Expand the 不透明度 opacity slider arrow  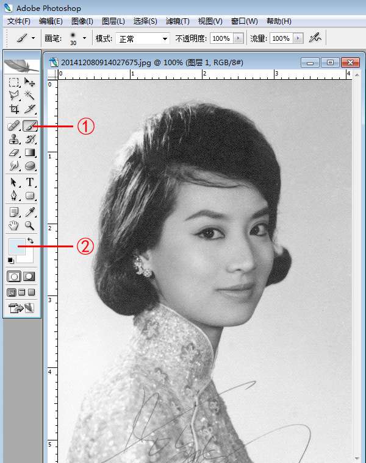[x=238, y=38]
